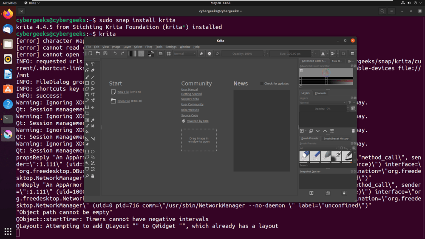Select the Rectangle tool
This screenshot has height=239, width=425.
click(87, 83)
